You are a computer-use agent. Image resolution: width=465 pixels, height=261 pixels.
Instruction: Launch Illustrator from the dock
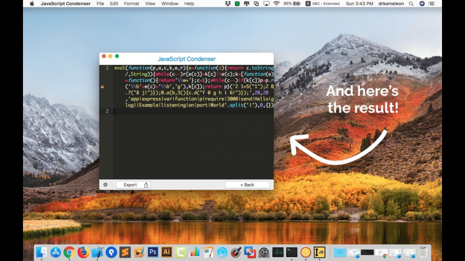(167, 252)
